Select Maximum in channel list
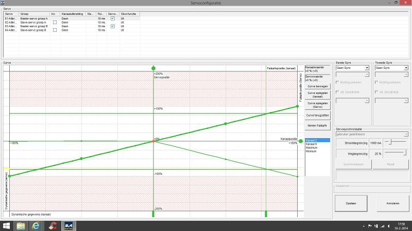Screen dimensions: 412x231 pyautogui.click(x=317, y=148)
